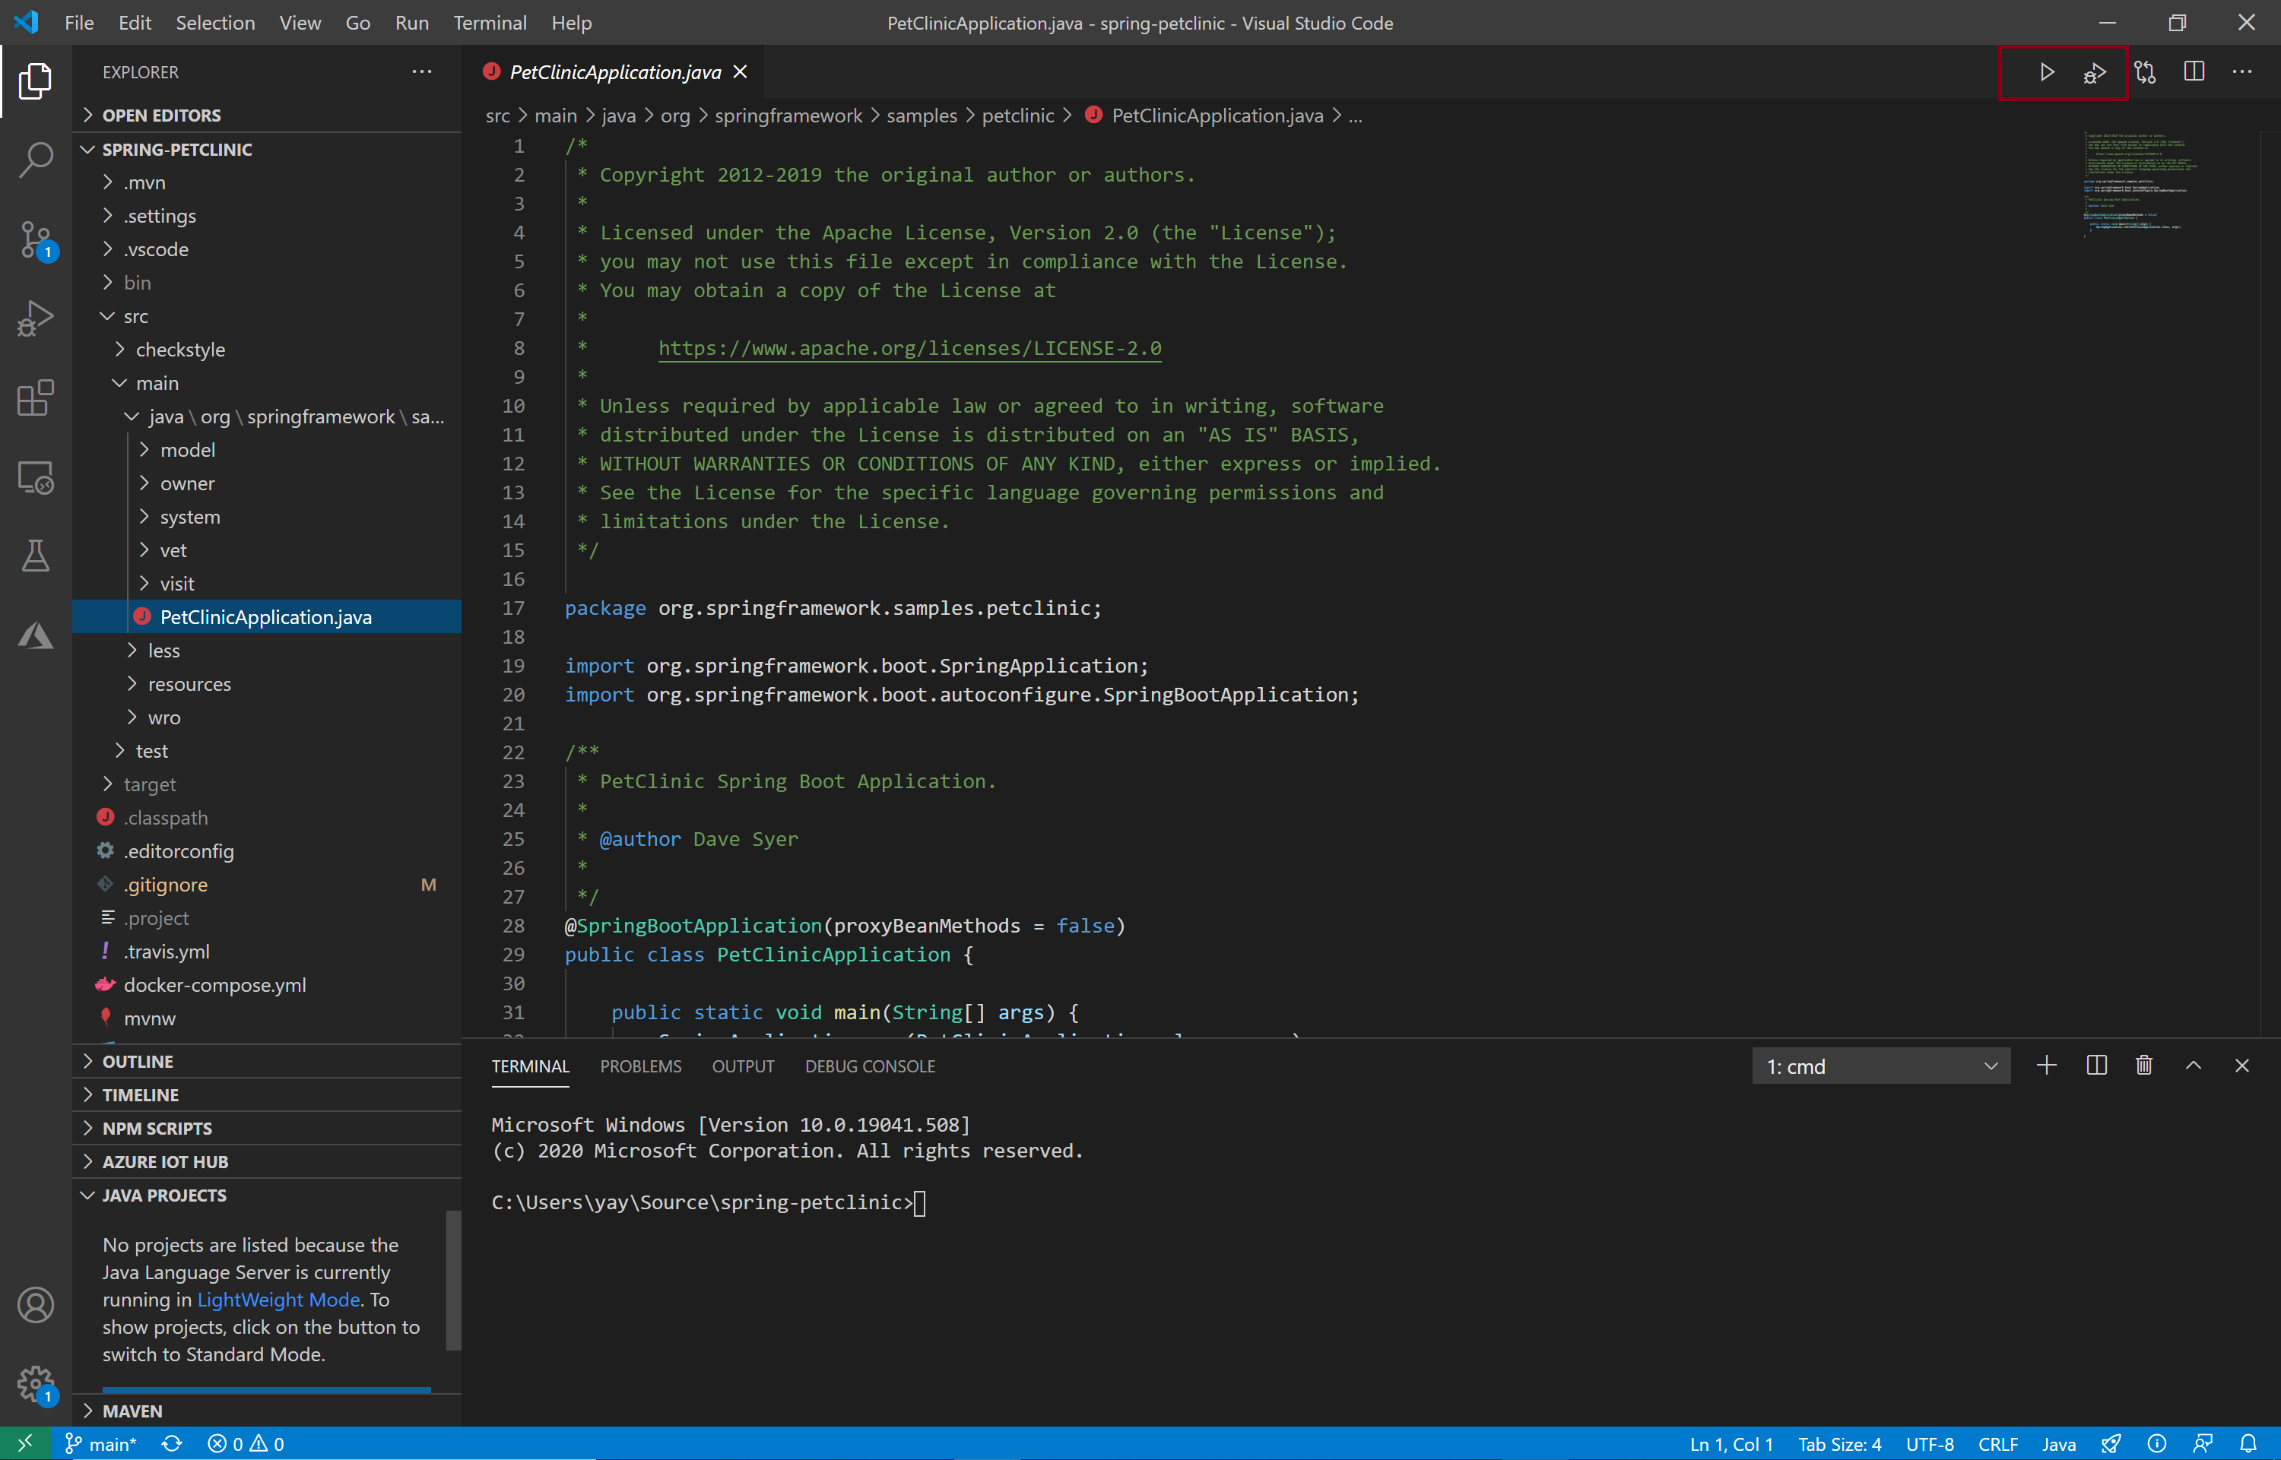Debug the Java file with bug-play icon

(2095, 72)
